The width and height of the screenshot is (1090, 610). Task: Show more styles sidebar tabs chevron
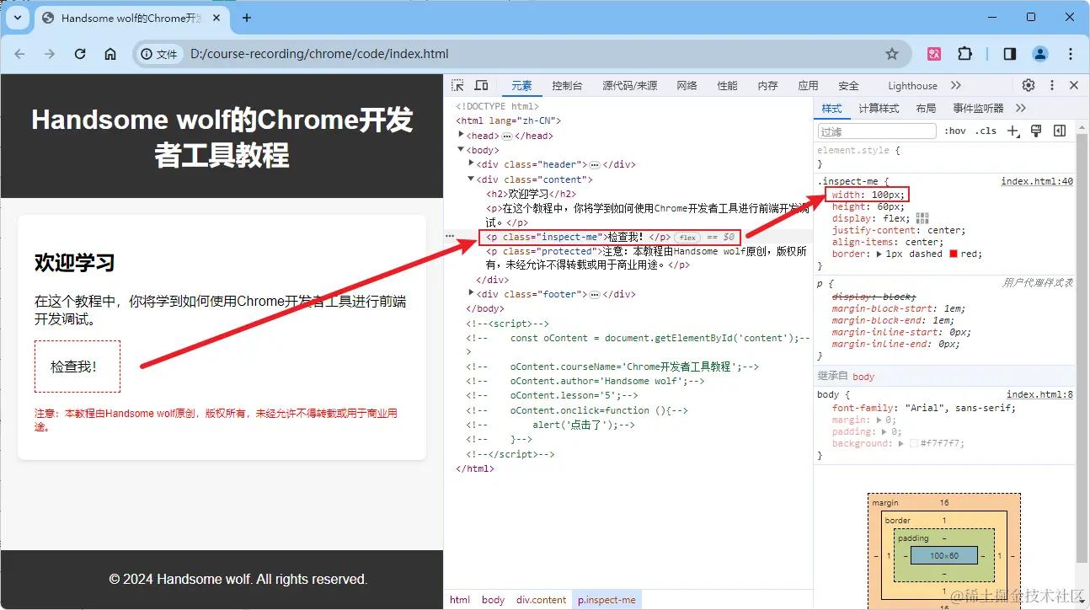[x=1021, y=108]
